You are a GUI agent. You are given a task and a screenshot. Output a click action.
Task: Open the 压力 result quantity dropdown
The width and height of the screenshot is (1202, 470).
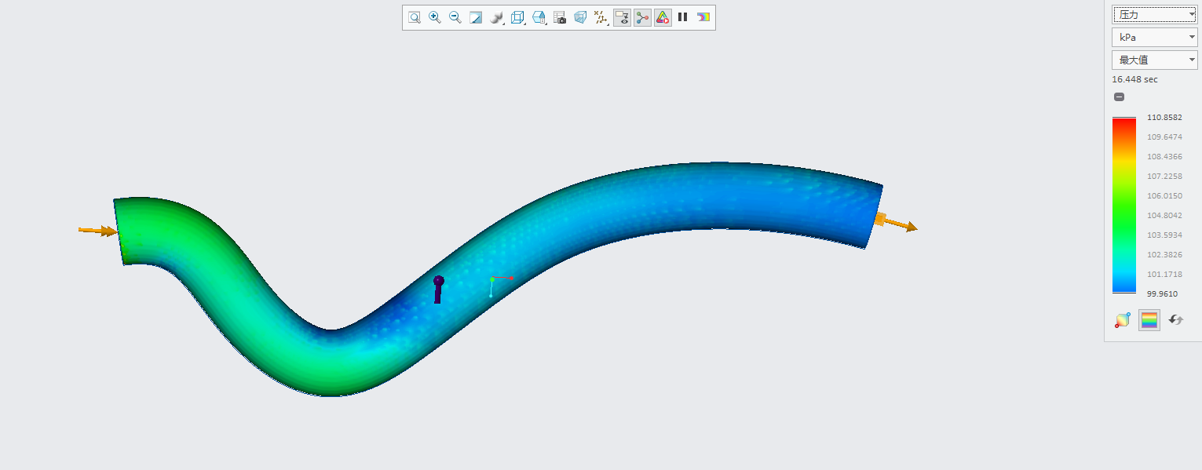[x=1154, y=14]
